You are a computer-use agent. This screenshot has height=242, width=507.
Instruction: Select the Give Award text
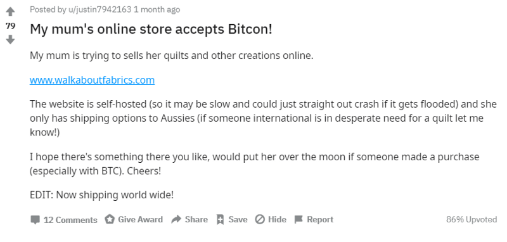[140, 220]
